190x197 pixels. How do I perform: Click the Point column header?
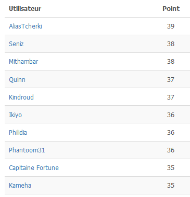pyautogui.click(x=171, y=9)
